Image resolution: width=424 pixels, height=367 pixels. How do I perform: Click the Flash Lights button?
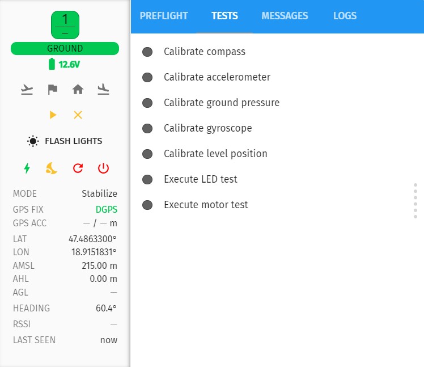(65, 141)
